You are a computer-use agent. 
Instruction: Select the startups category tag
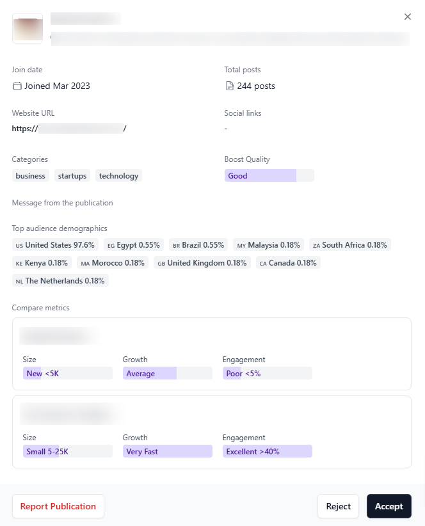click(x=72, y=175)
